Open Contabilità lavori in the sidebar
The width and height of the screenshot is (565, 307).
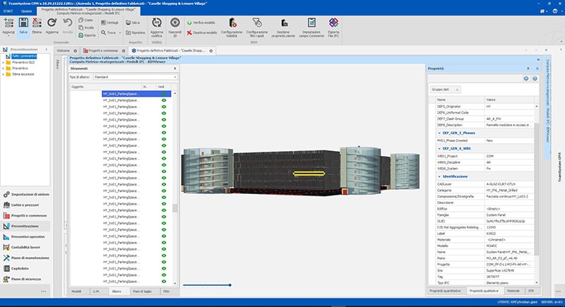coord(22,247)
